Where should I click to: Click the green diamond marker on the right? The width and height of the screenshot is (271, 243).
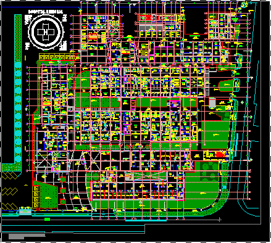tap(243, 102)
